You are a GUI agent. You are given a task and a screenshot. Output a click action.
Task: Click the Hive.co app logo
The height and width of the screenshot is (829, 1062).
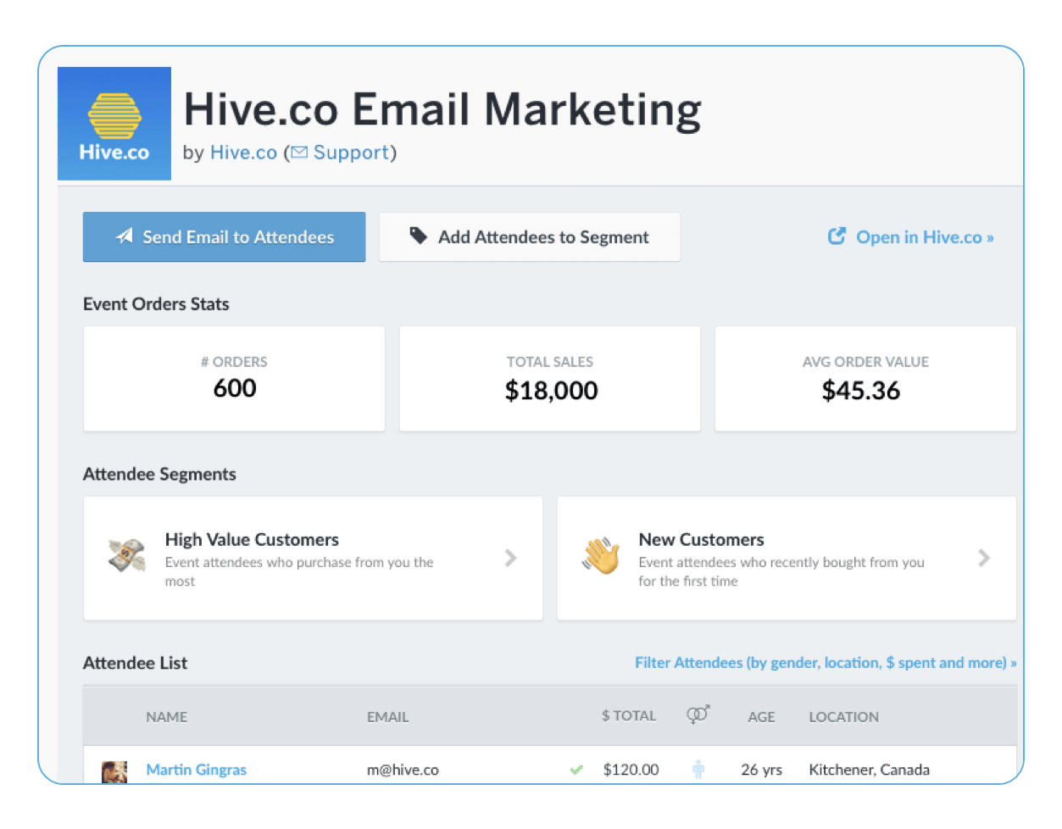(x=114, y=124)
